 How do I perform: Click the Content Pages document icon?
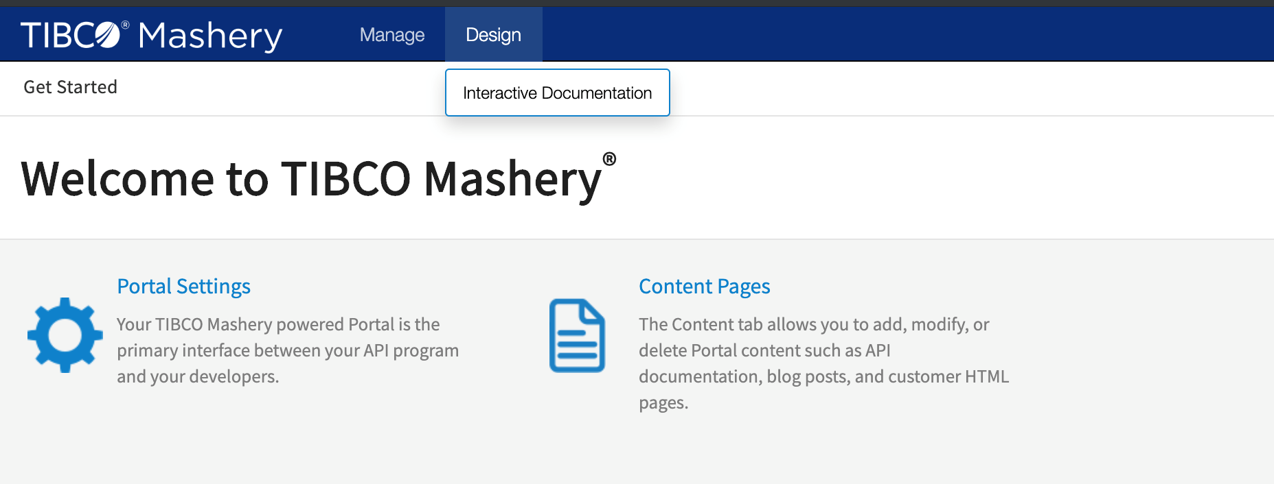click(x=577, y=335)
